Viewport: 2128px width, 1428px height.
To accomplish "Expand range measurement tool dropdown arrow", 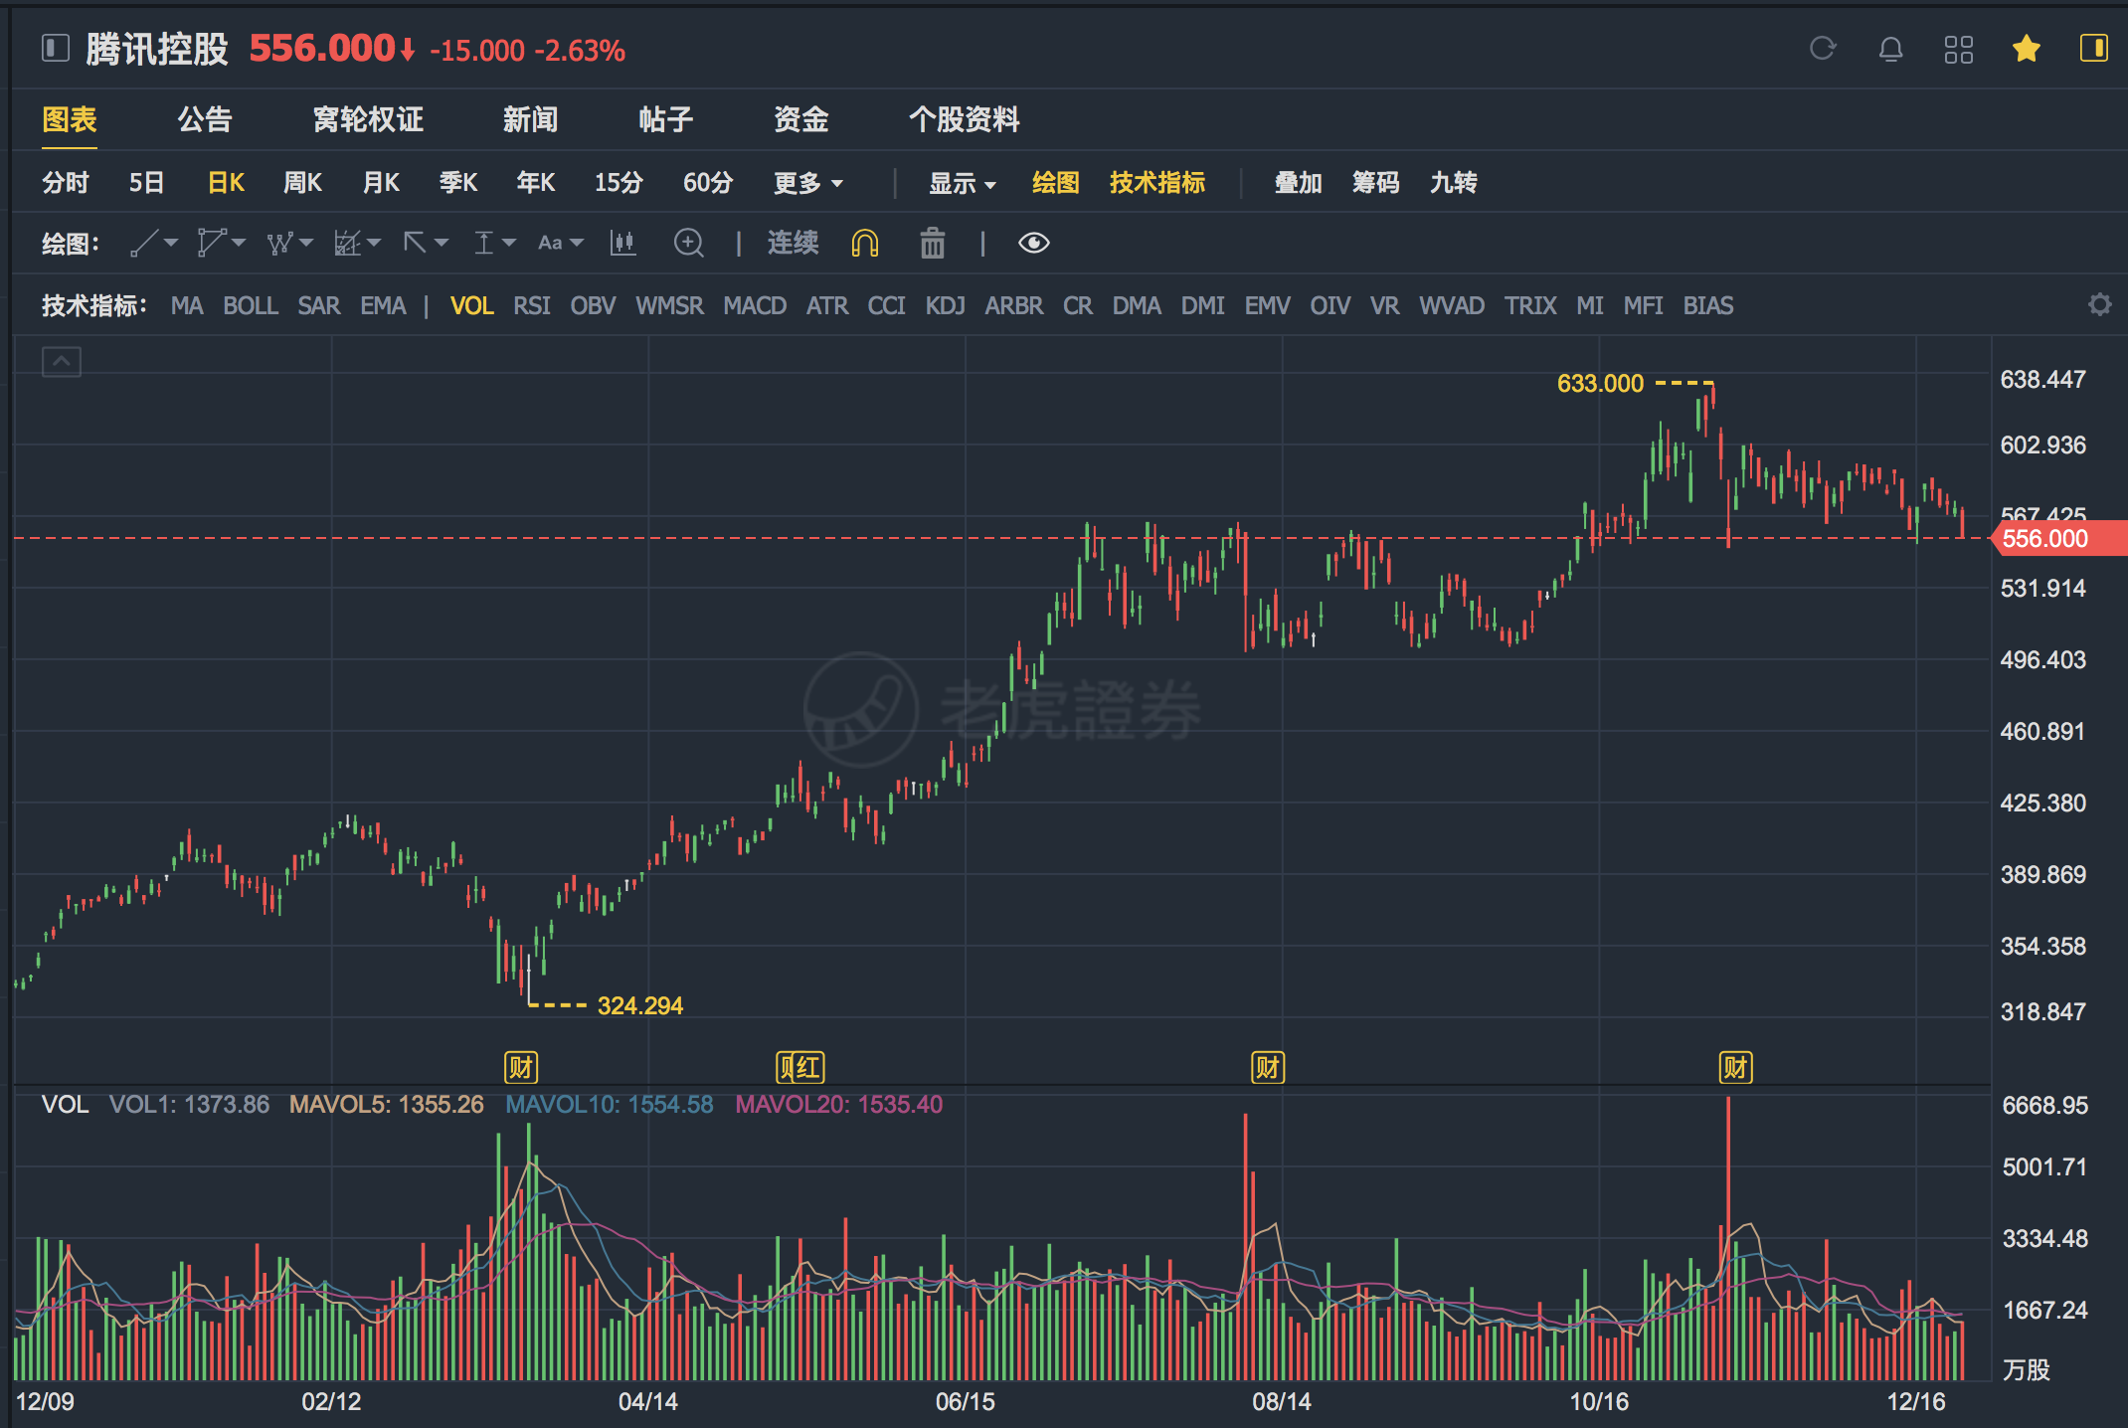I will (x=509, y=243).
